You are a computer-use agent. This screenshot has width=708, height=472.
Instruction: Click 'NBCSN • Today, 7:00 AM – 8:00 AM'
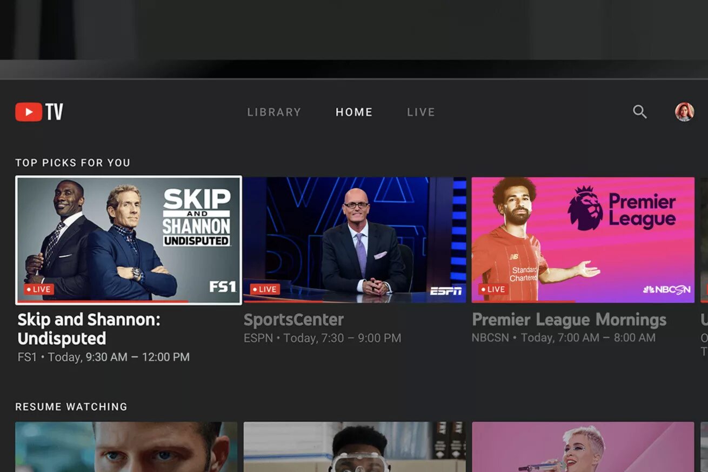pyautogui.click(x=564, y=338)
